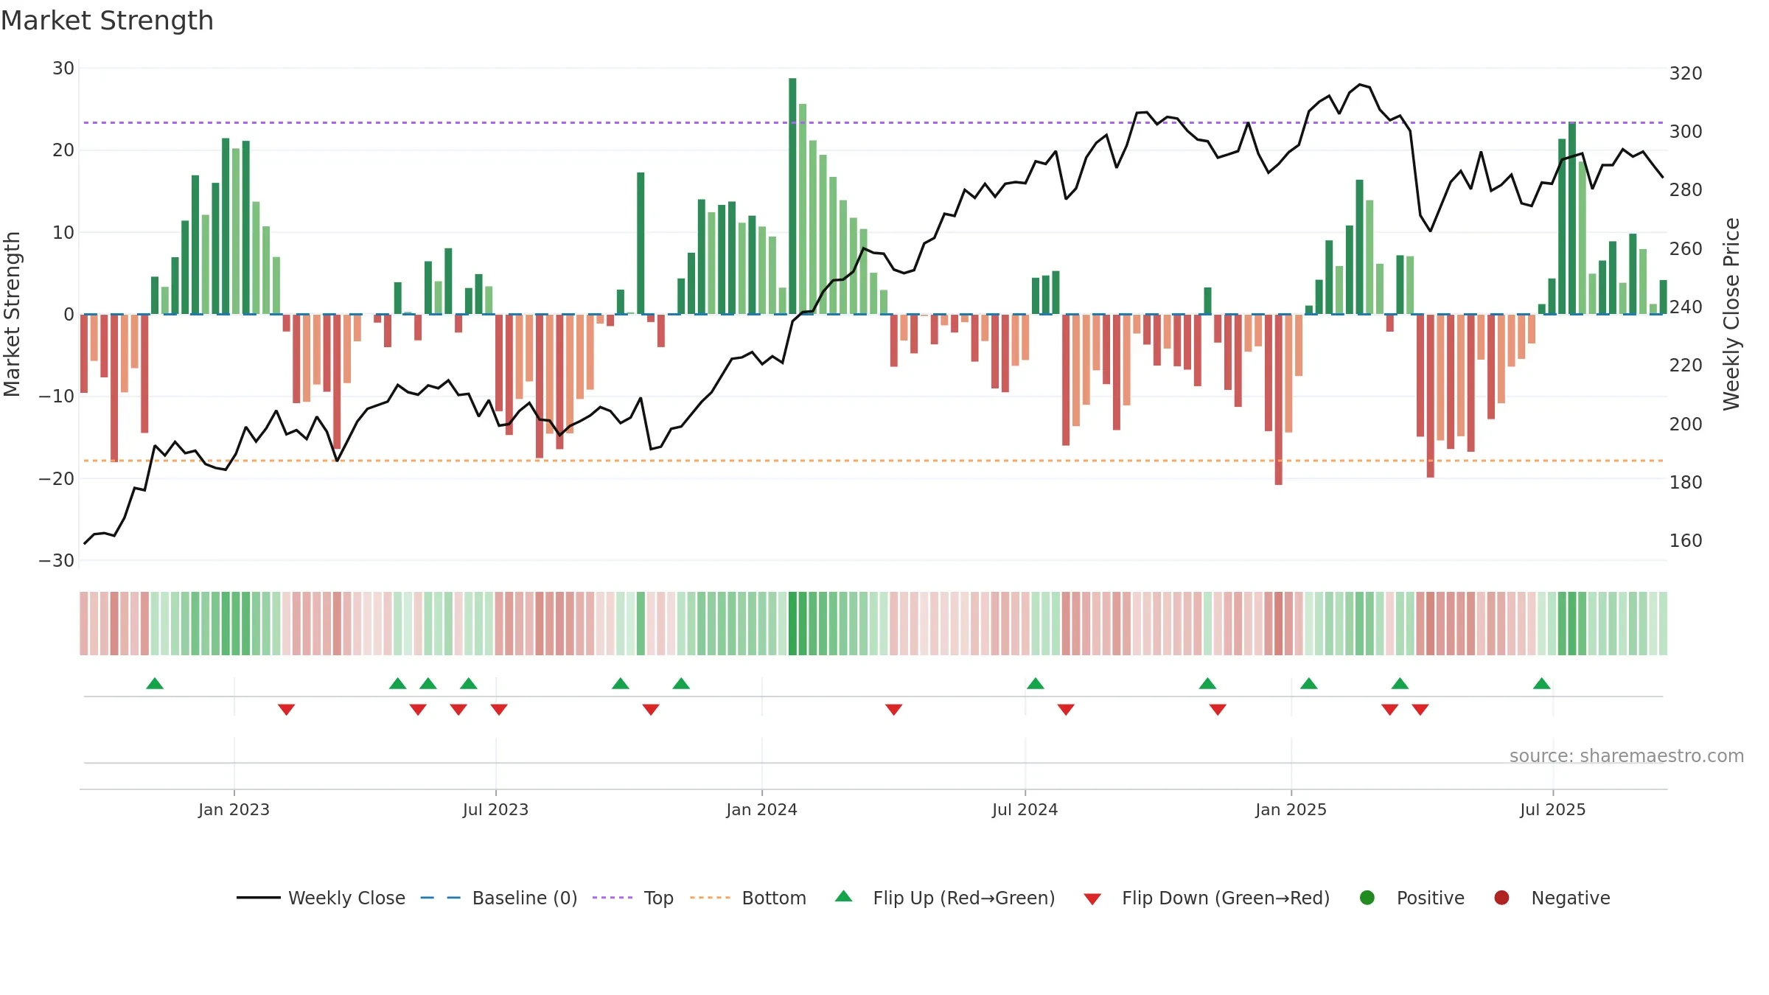
Task: Click the 30 market strength axis label
Action: click(x=63, y=69)
